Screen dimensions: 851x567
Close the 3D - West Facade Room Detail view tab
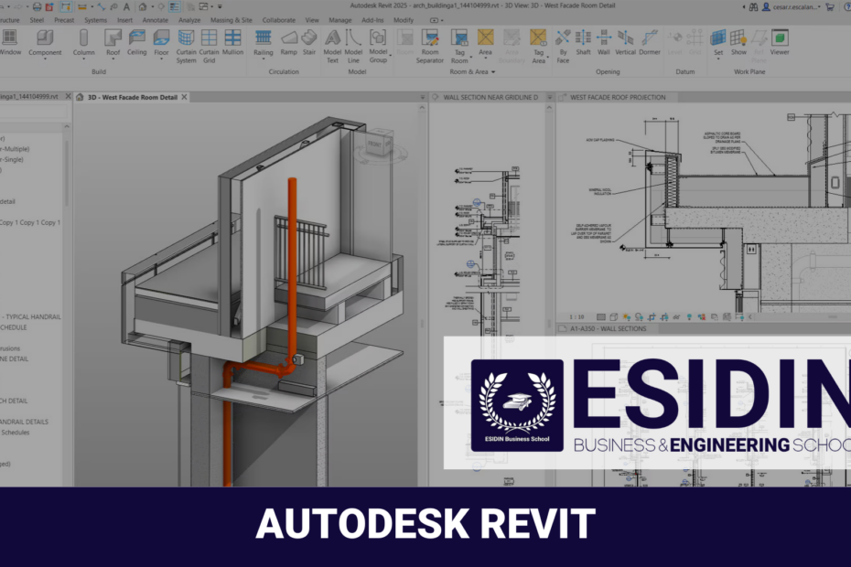coord(185,97)
